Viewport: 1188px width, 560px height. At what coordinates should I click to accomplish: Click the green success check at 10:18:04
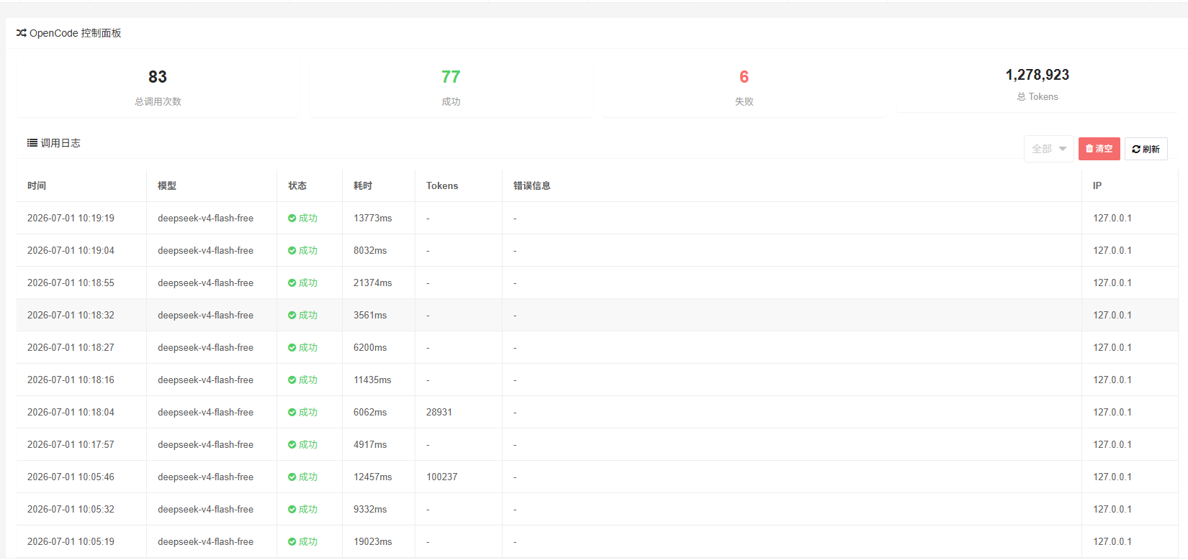click(292, 413)
